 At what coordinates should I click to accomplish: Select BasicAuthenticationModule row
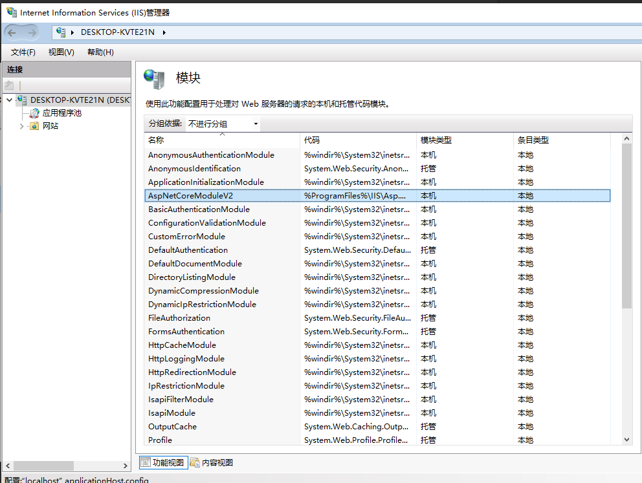(377, 209)
